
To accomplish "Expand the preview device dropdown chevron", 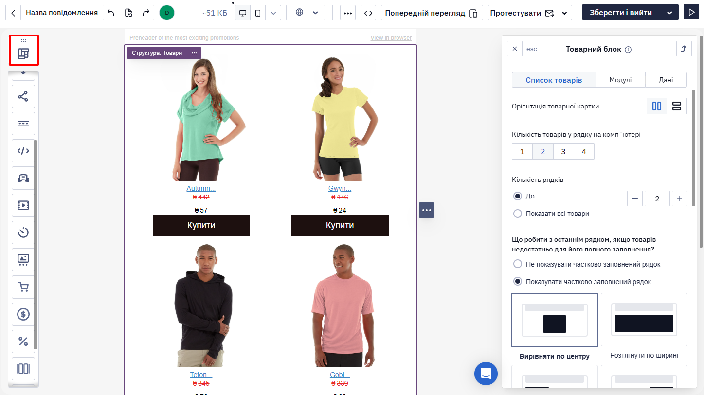I will tap(273, 13).
